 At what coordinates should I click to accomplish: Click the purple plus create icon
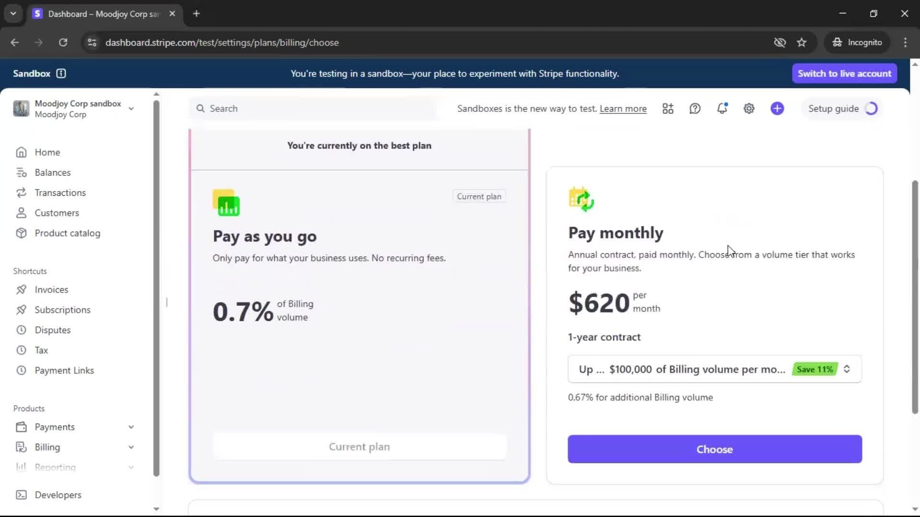coord(777,109)
